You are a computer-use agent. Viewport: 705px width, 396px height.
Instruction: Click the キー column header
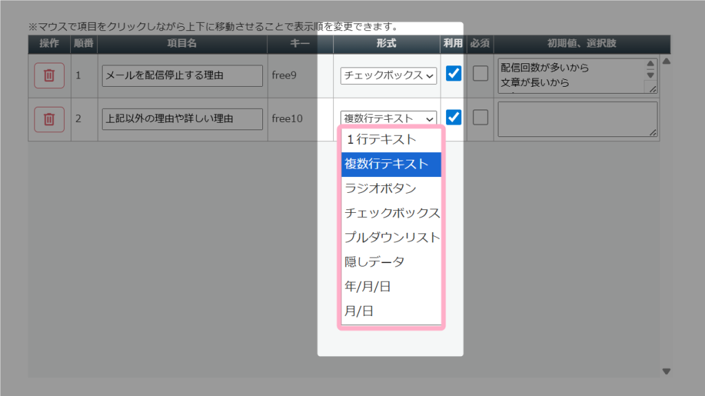tap(300, 43)
